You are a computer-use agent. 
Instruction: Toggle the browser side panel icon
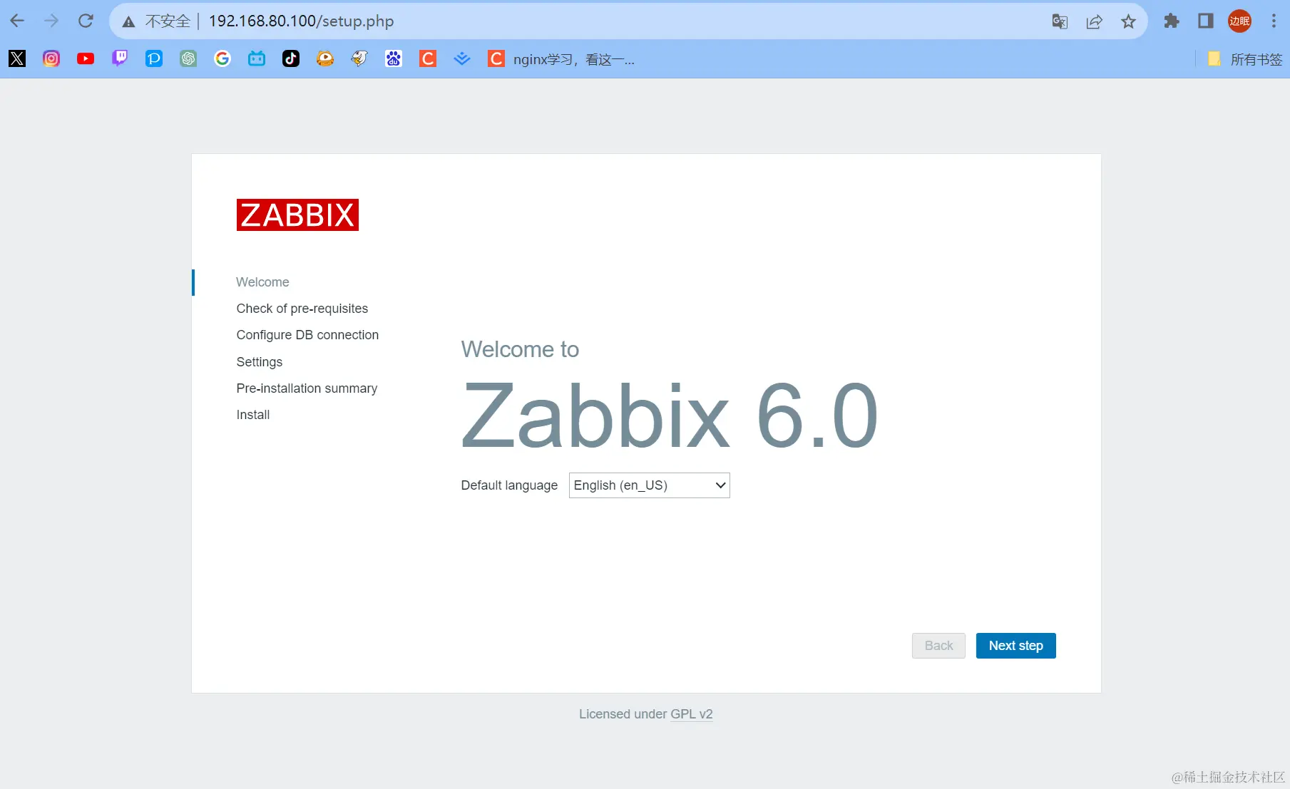point(1206,21)
